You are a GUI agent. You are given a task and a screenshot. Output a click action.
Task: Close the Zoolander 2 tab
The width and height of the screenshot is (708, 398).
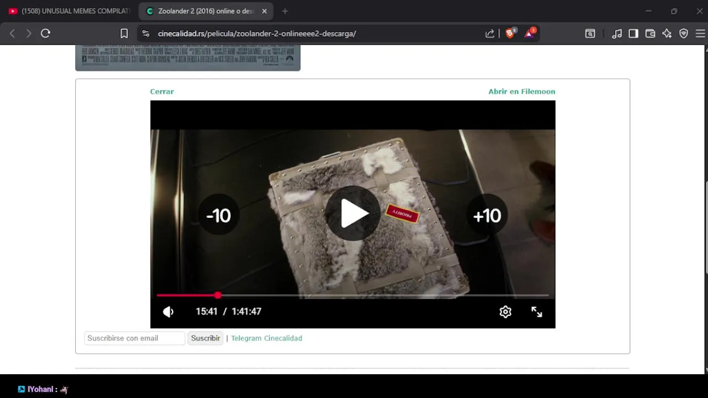pos(264,11)
